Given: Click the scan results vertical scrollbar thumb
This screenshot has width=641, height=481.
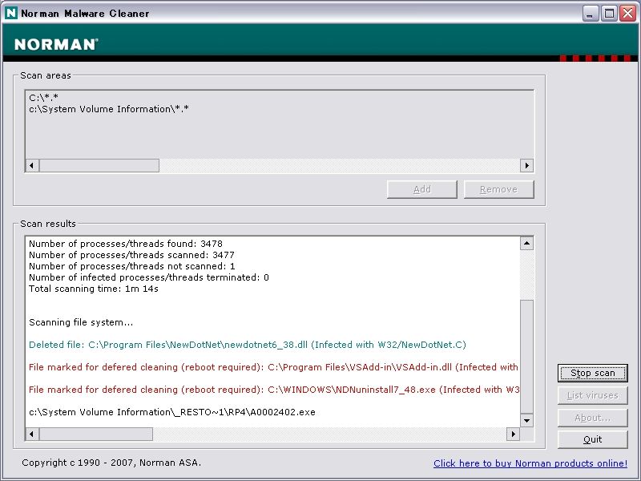Looking at the screenshot, I should [526, 356].
